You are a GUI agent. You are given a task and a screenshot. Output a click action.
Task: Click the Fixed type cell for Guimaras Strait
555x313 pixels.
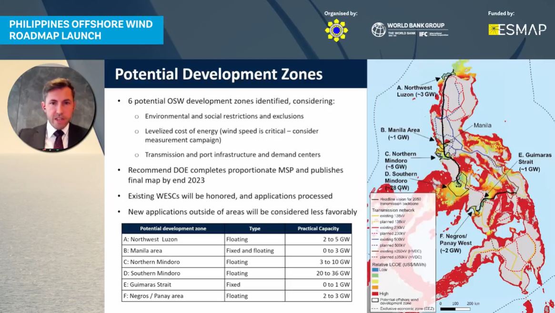[x=254, y=285]
